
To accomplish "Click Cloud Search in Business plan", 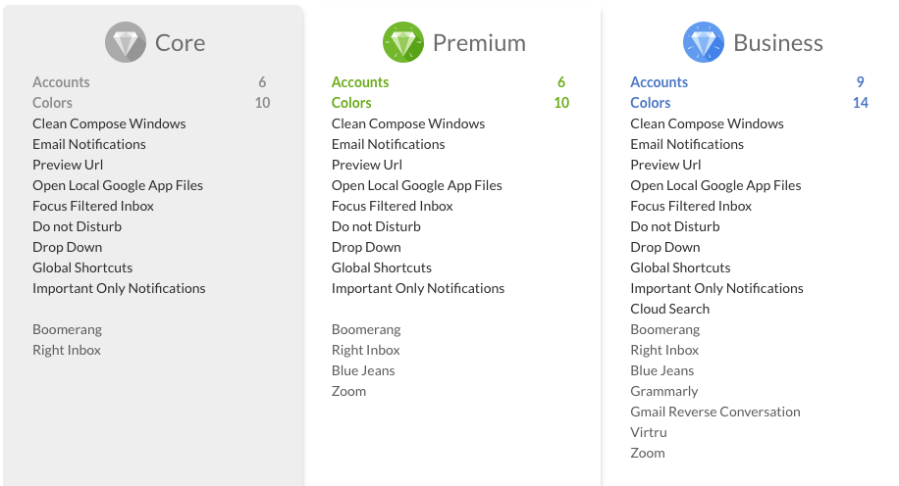I will [x=670, y=309].
